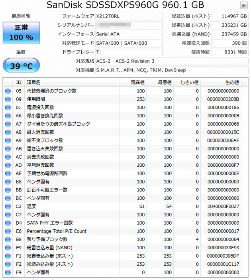The image size is (251, 280).
Task: Select raw value 0000000208B in 使用時間 row
Action: 223,99
